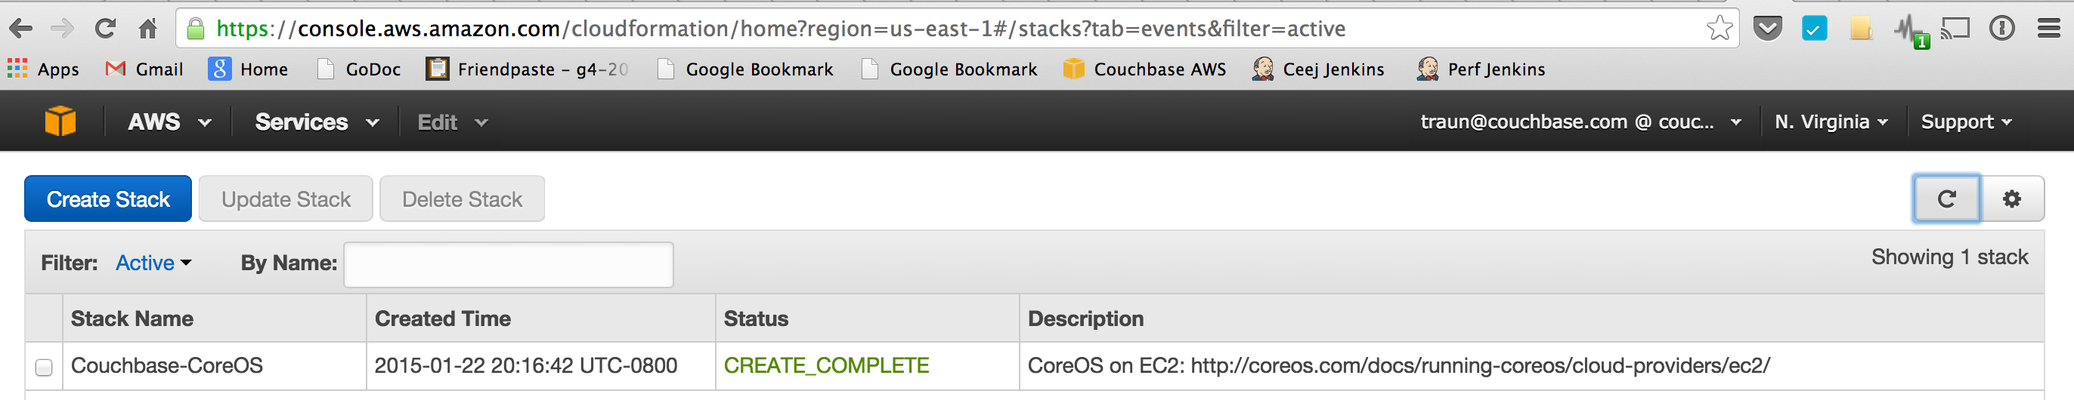
Task: Open stack table settings gear
Action: click(2011, 198)
